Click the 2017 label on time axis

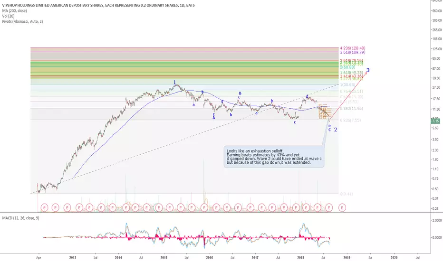[255, 257]
